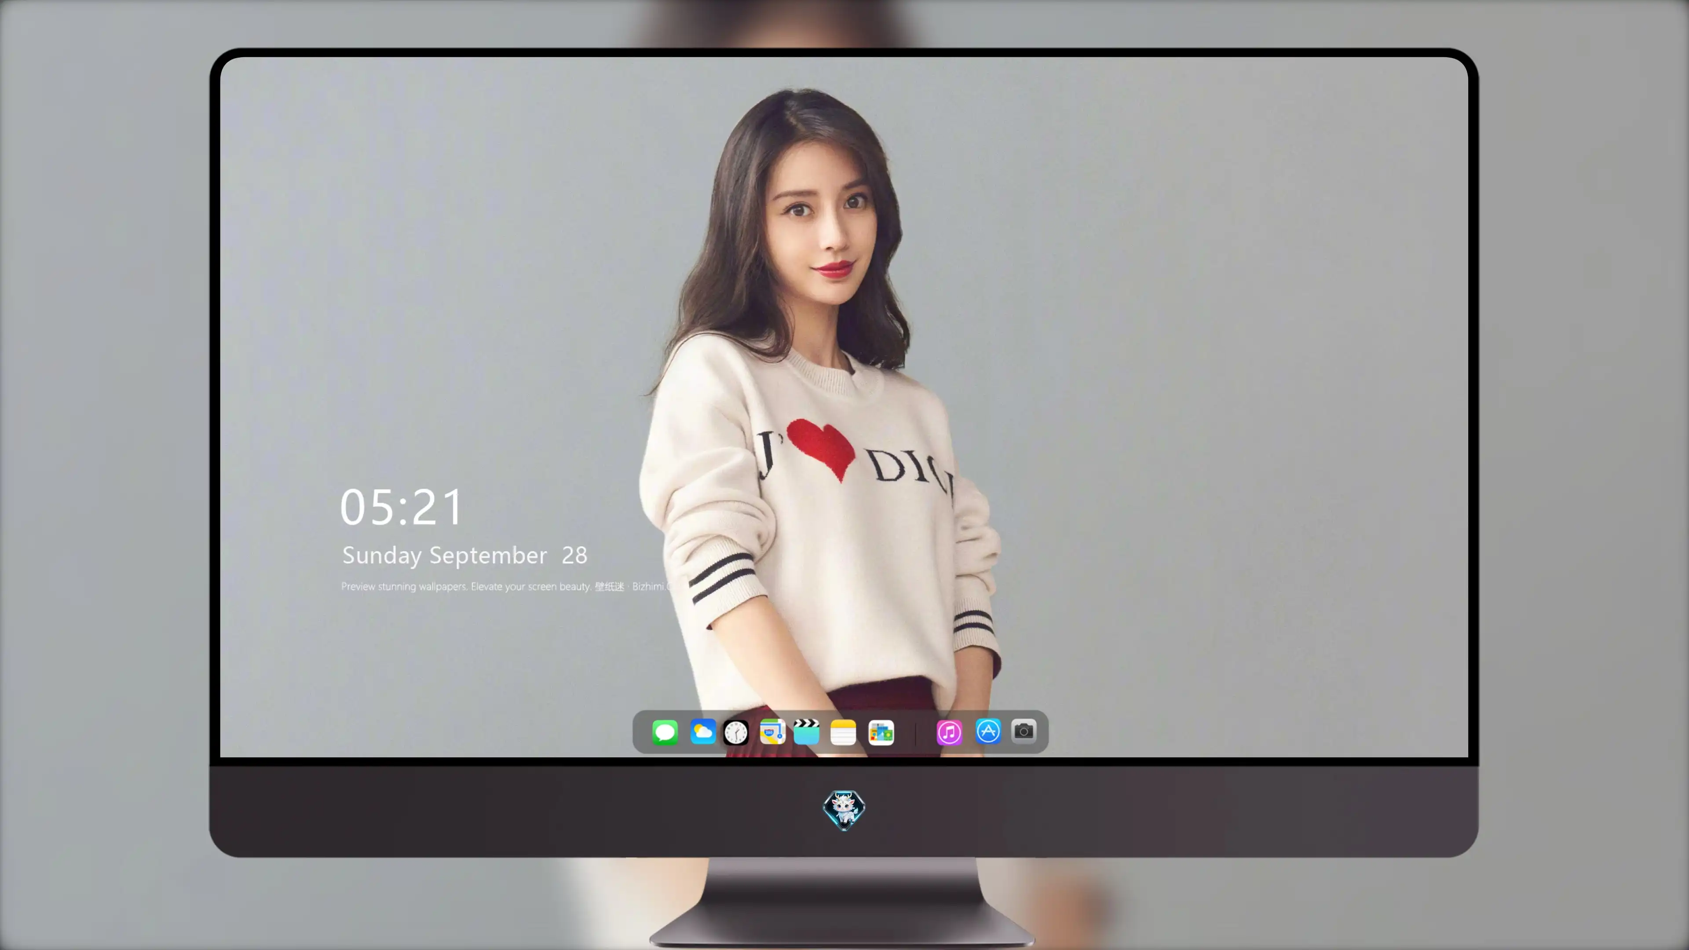Open the Videos clapperboard icon
This screenshot has height=950, width=1689.
(807, 732)
